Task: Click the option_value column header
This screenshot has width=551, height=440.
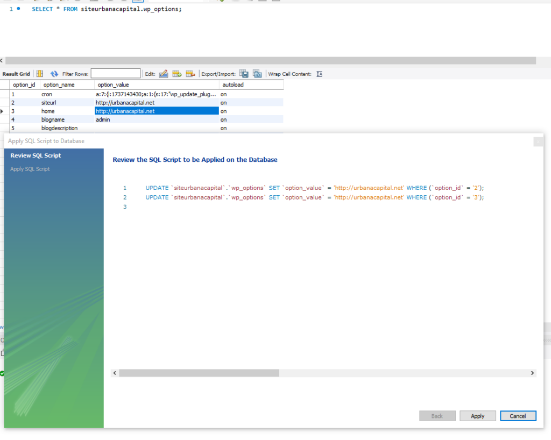Action: 113,85
